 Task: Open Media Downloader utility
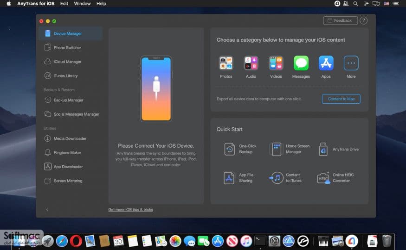coord(71,138)
